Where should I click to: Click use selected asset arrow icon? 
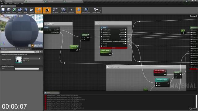(x=24, y=61)
